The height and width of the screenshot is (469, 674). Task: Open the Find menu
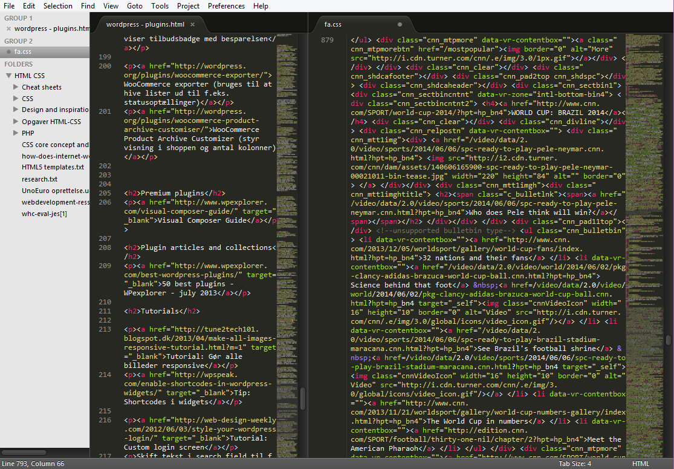point(88,6)
